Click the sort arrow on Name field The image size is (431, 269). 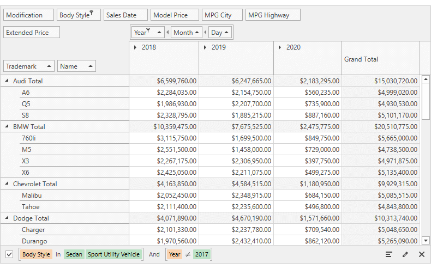pos(90,66)
